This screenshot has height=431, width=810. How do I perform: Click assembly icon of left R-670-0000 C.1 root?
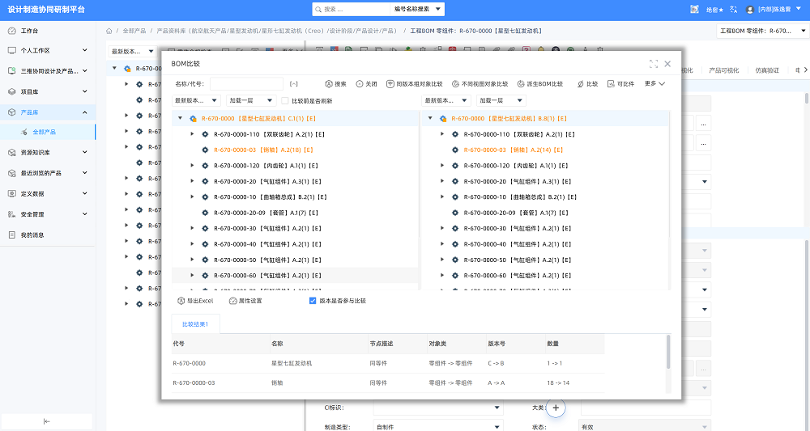194,119
